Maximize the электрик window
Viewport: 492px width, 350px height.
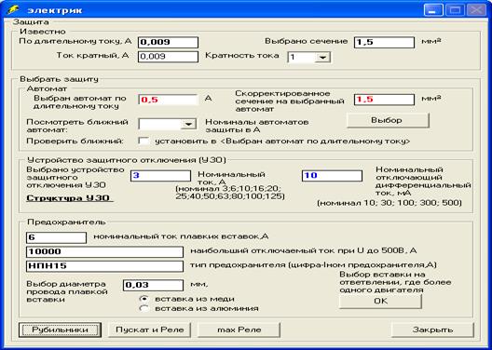click(x=455, y=9)
